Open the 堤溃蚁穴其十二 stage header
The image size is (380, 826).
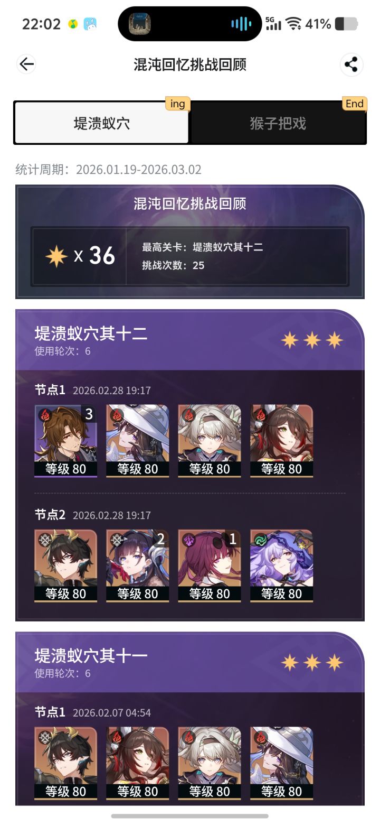coord(190,340)
